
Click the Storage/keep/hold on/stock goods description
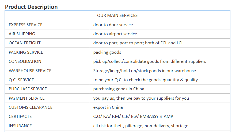coord(145,71)
